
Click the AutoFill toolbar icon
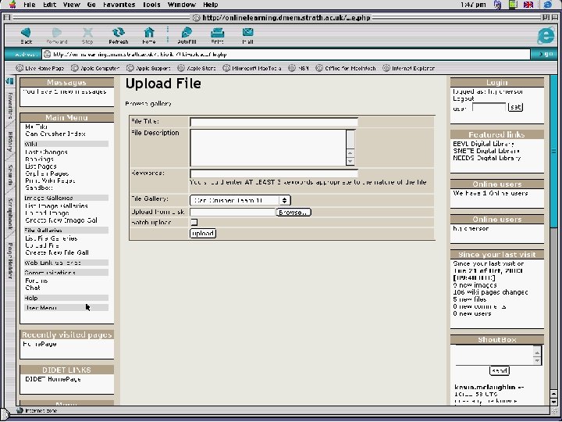pos(187,33)
